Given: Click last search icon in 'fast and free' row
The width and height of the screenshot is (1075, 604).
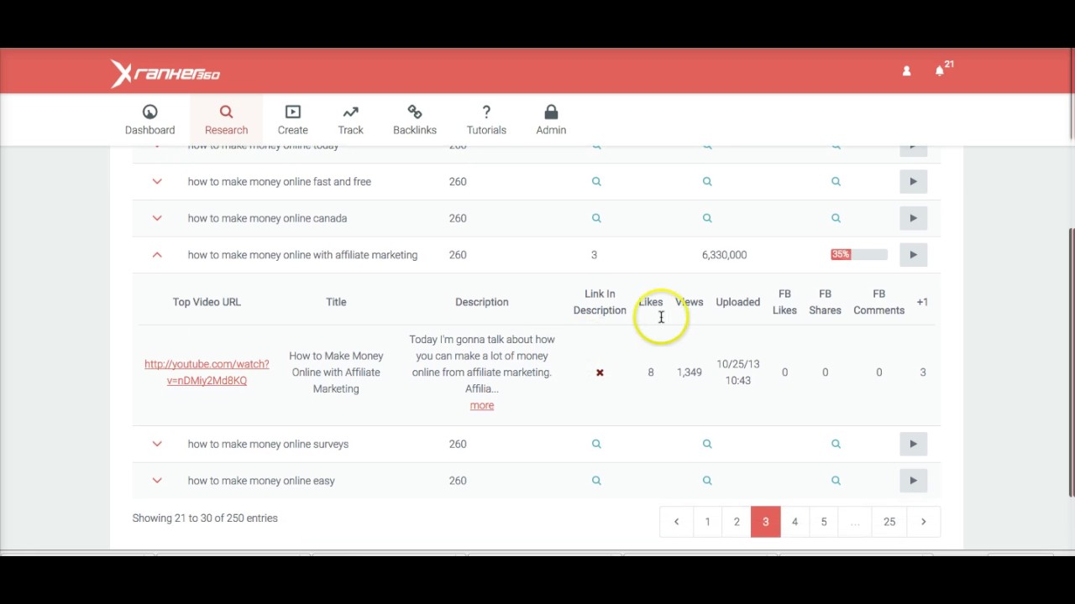Looking at the screenshot, I should [x=836, y=181].
